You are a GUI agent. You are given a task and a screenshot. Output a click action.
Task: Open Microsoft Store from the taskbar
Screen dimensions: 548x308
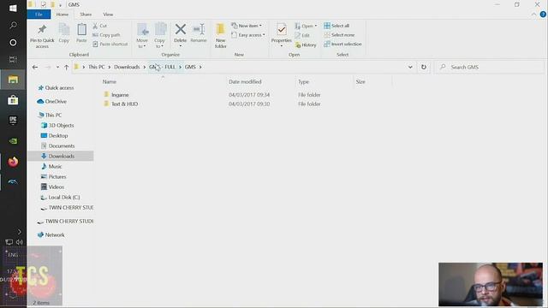13,100
